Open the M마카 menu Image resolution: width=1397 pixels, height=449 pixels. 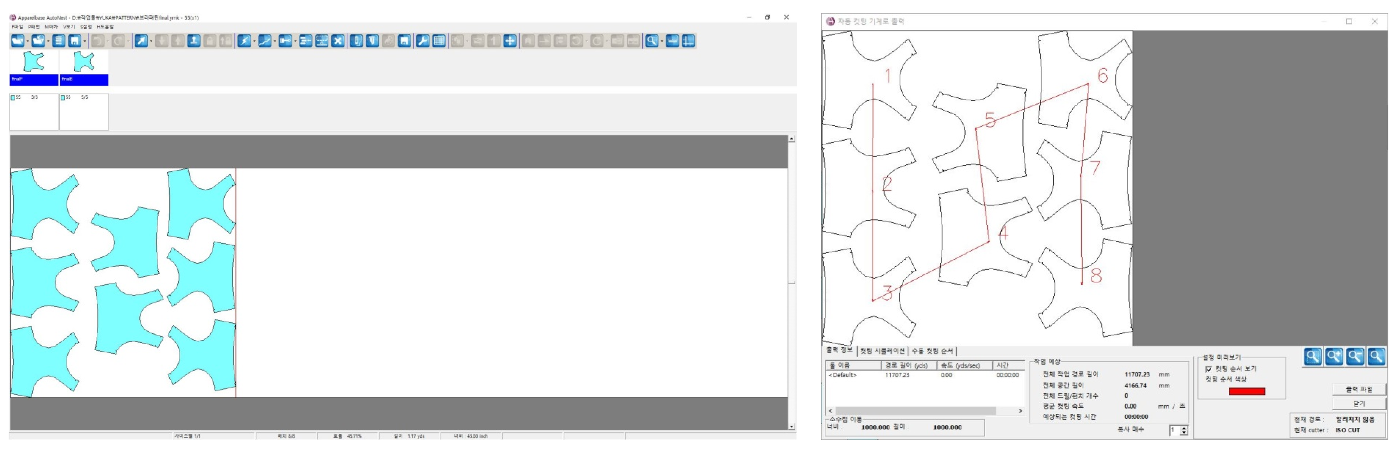click(x=51, y=27)
